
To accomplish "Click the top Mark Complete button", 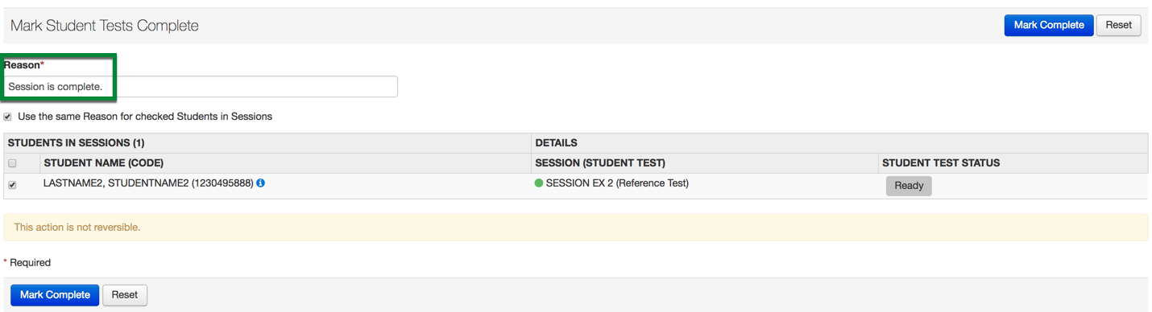I will coord(1049,25).
